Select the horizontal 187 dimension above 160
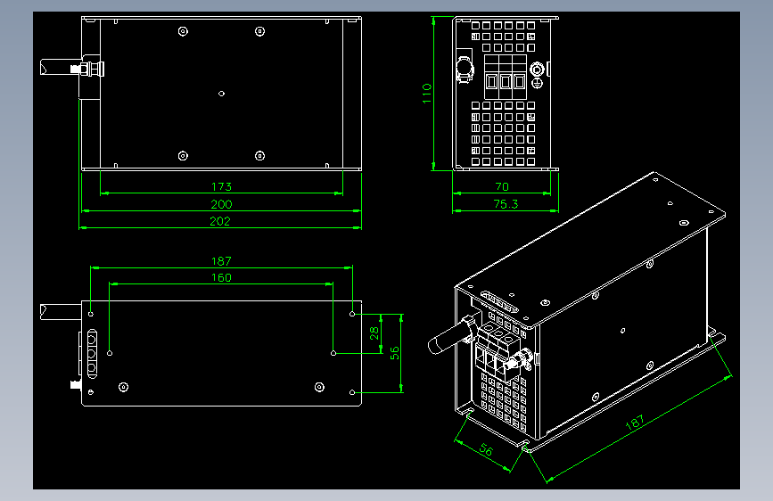This screenshot has height=501, width=773. pyautogui.click(x=221, y=261)
